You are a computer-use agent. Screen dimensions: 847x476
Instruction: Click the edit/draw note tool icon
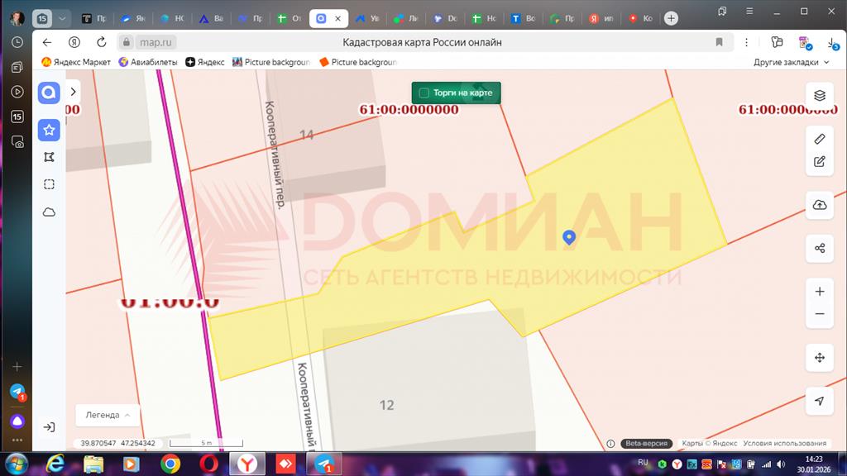(x=819, y=162)
